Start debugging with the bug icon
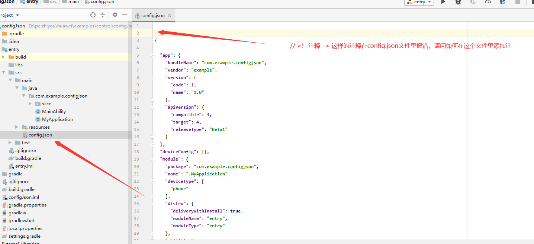534x244 pixels. (458, 2)
